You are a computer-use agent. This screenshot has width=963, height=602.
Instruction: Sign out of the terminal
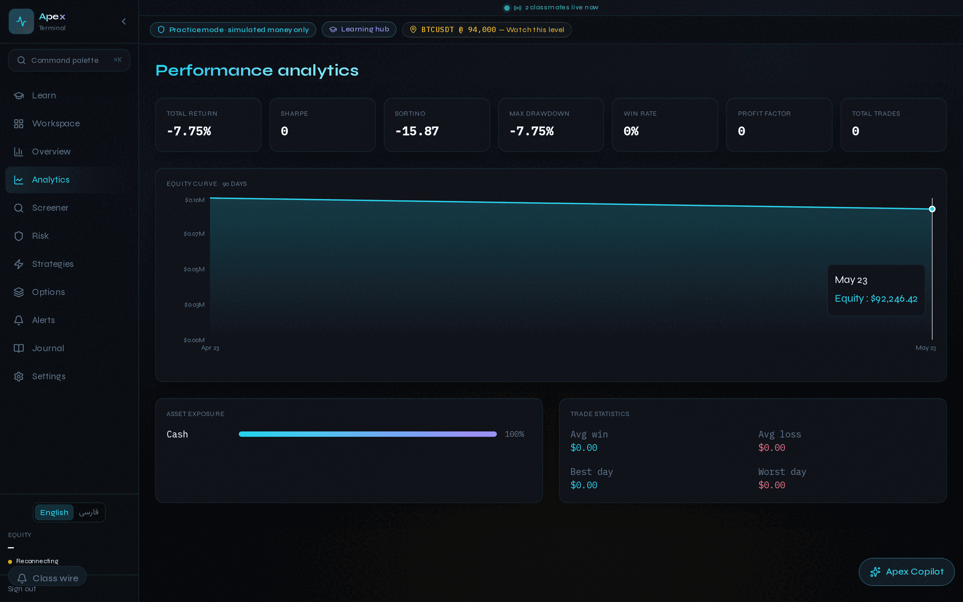click(x=22, y=589)
